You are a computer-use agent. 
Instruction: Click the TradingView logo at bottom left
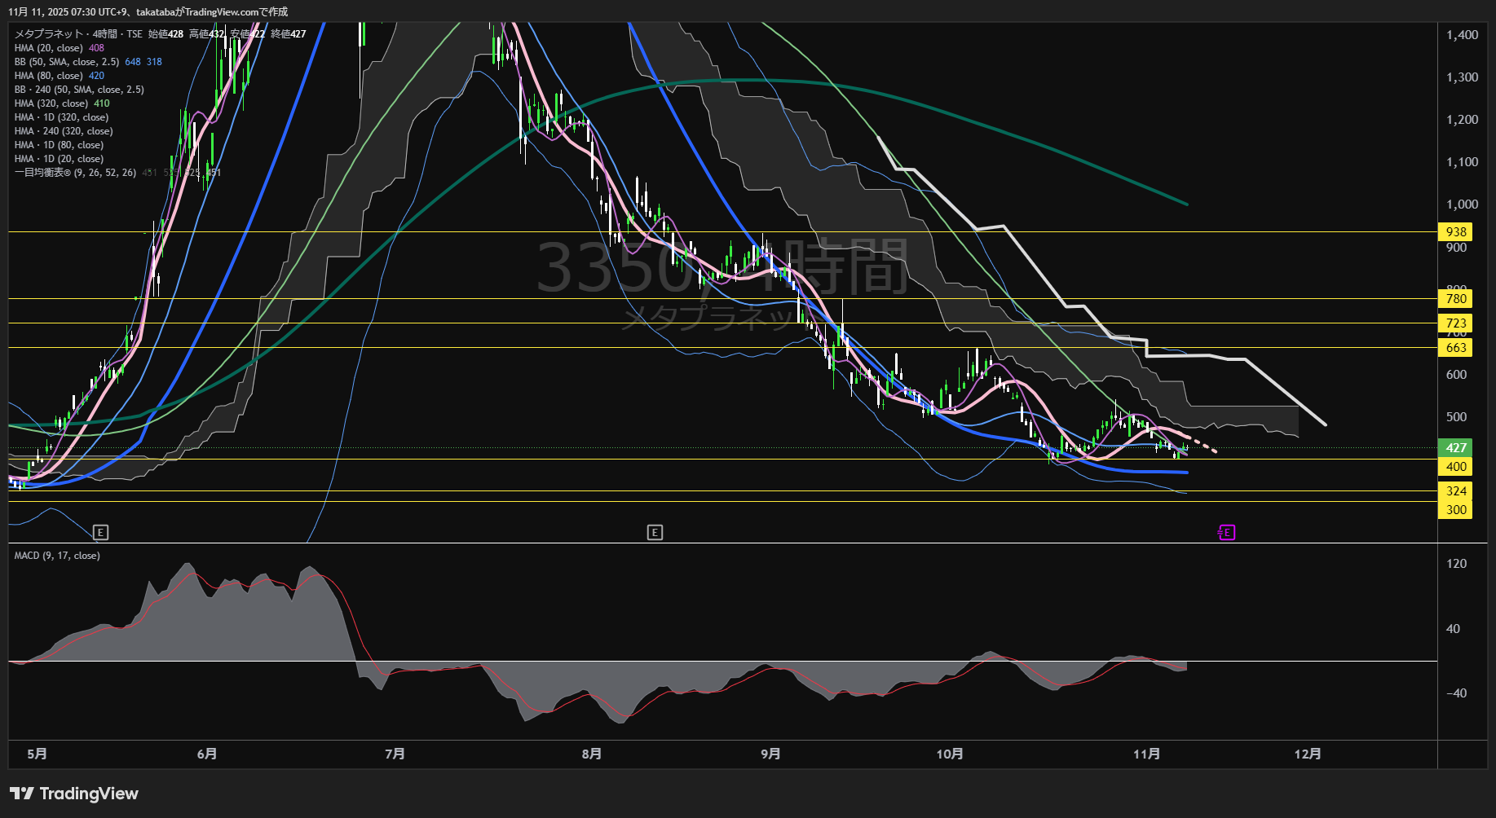(x=74, y=794)
